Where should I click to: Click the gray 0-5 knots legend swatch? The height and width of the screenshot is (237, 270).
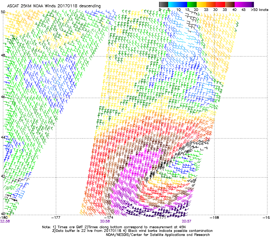163,4
